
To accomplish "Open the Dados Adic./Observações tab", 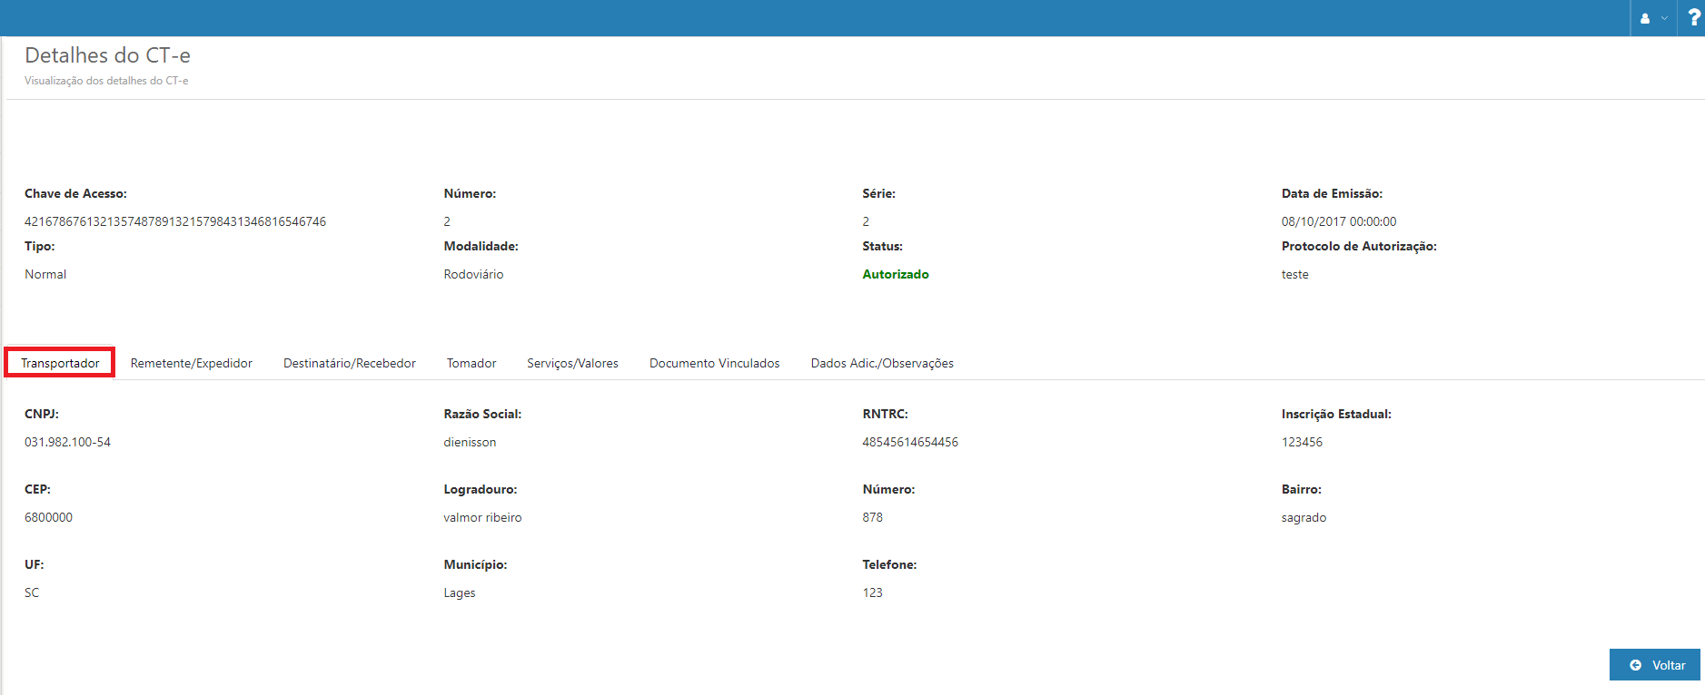I will coord(881,363).
